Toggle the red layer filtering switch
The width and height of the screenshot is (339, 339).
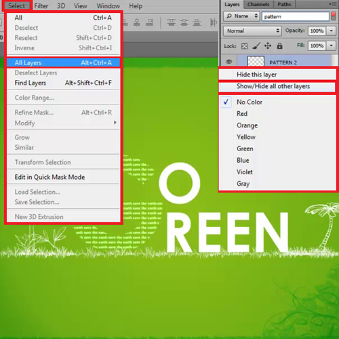(334, 16)
